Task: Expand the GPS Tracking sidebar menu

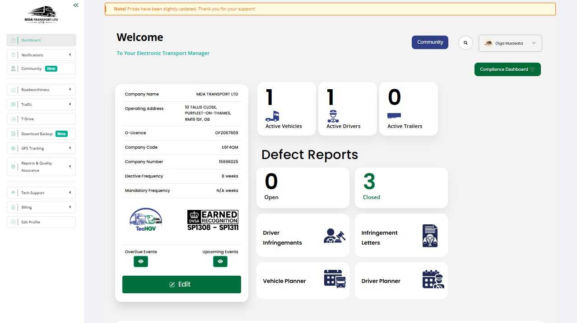Action: 41,148
